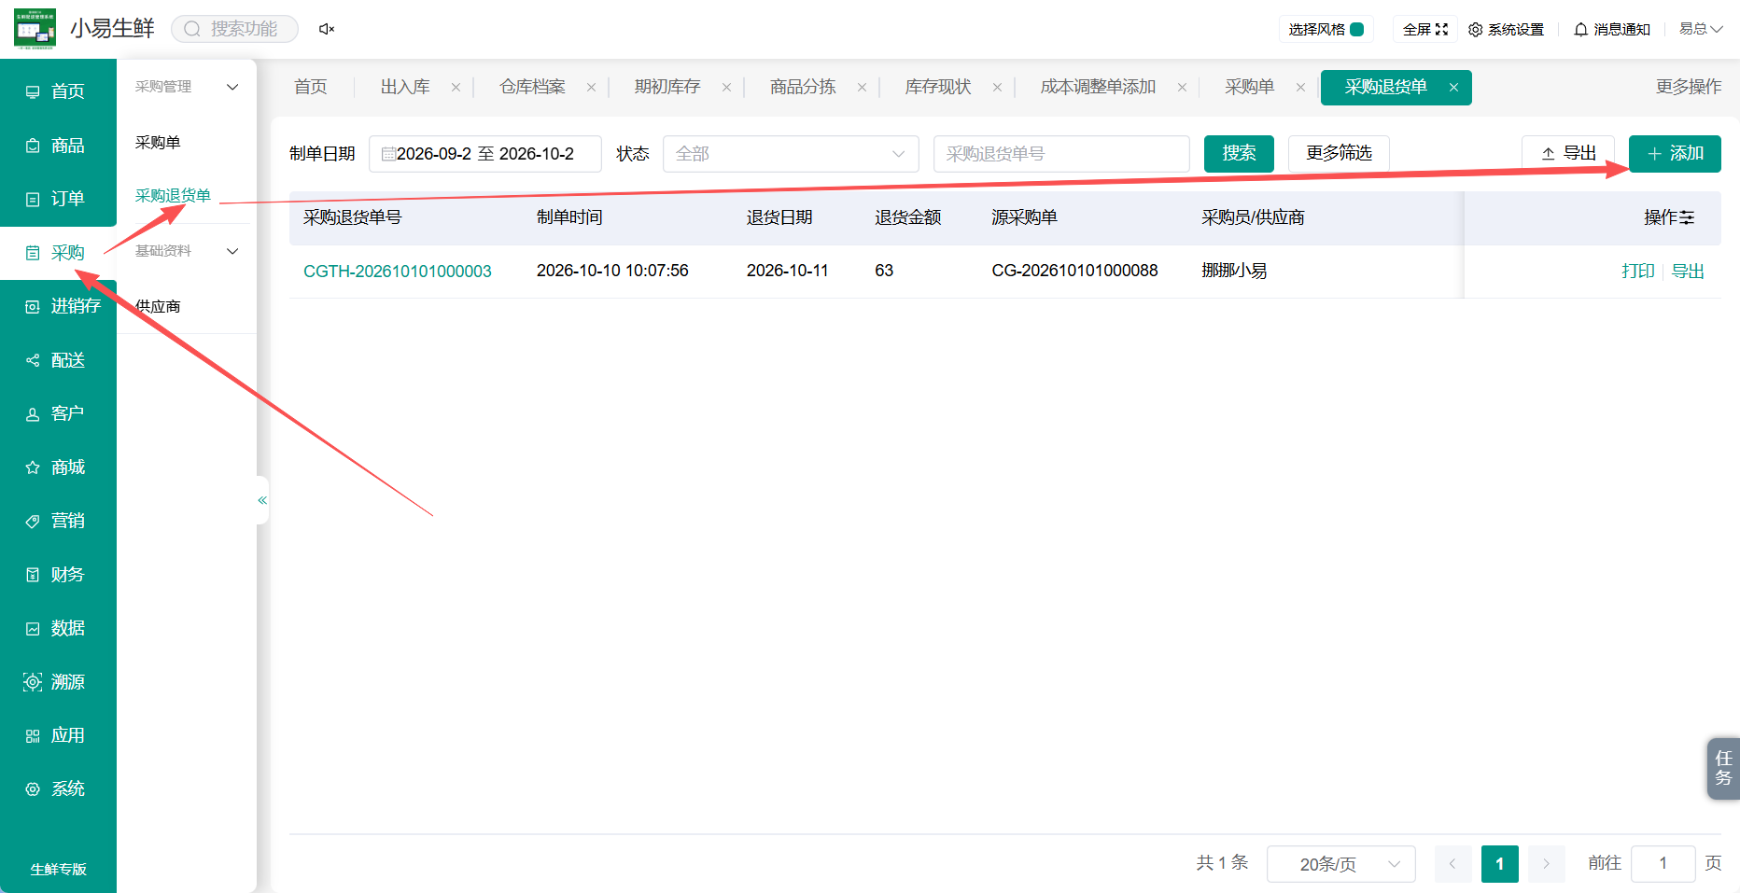This screenshot has height=893, width=1740.
Task: Close the 成本调整单添加 tab
Action: pyautogui.click(x=1182, y=88)
